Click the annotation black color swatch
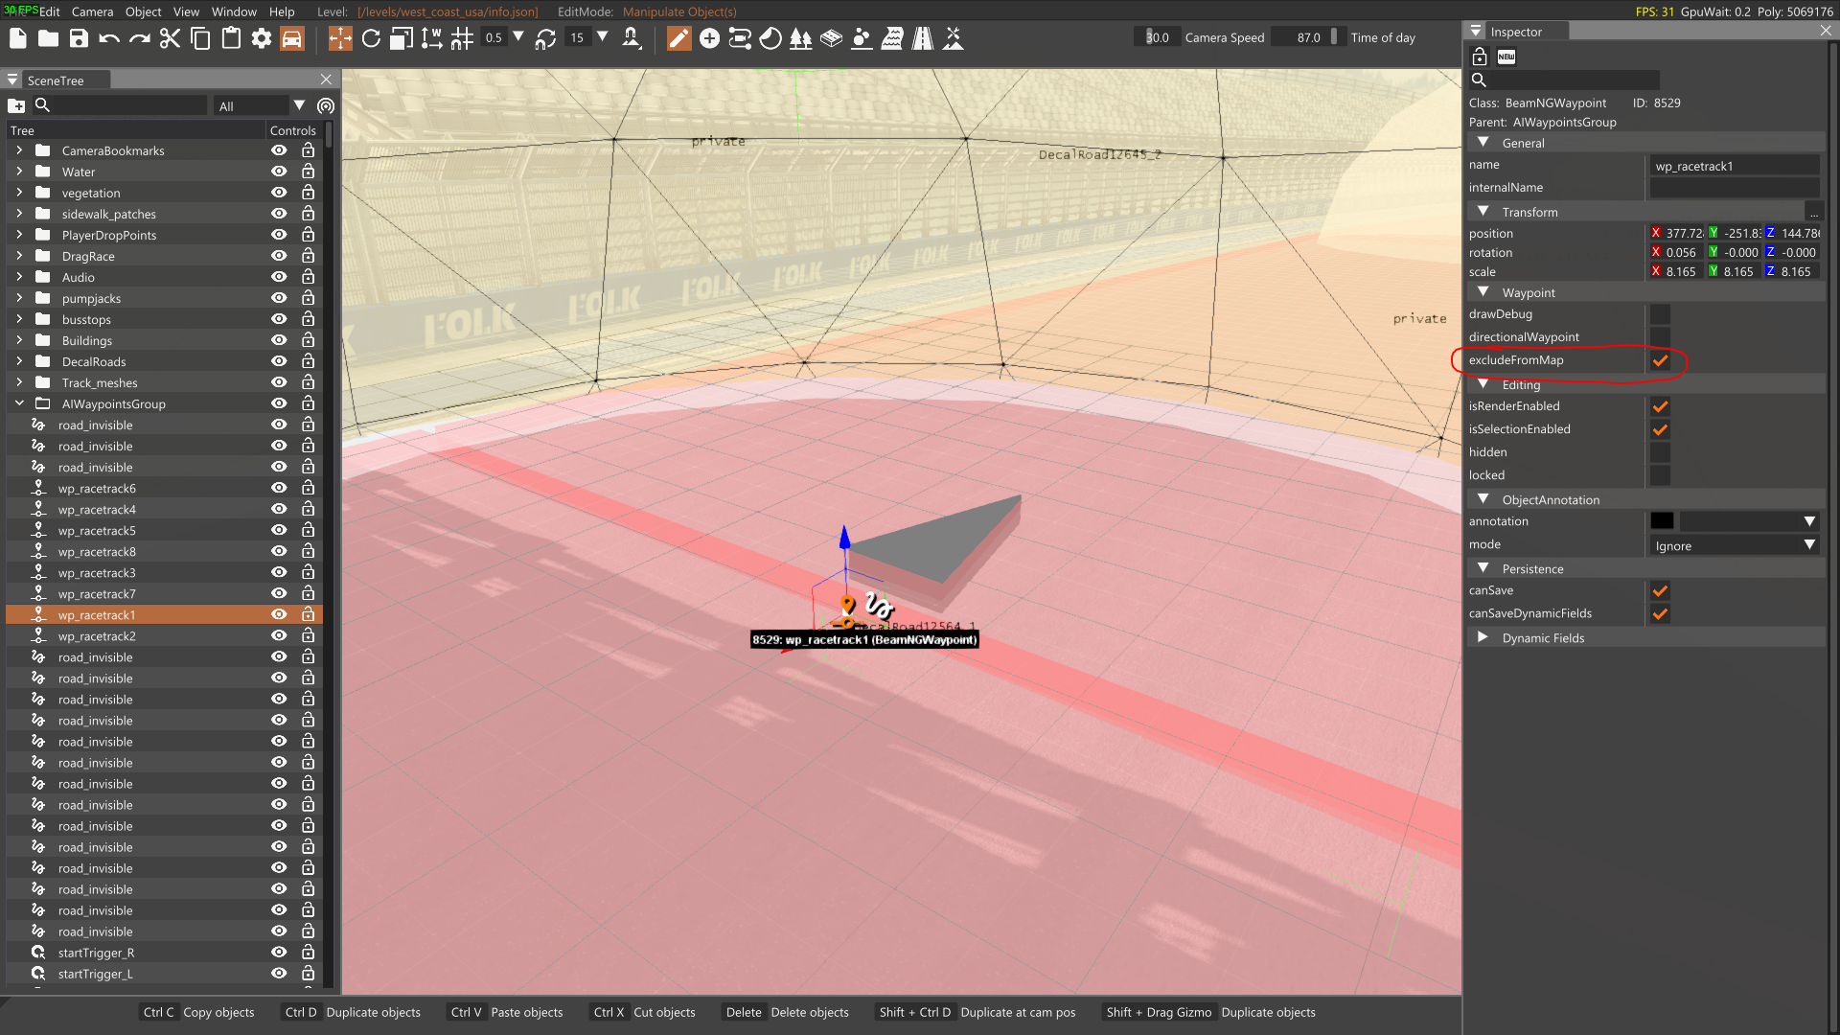The image size is (1840, 1035). [1662, 521]
